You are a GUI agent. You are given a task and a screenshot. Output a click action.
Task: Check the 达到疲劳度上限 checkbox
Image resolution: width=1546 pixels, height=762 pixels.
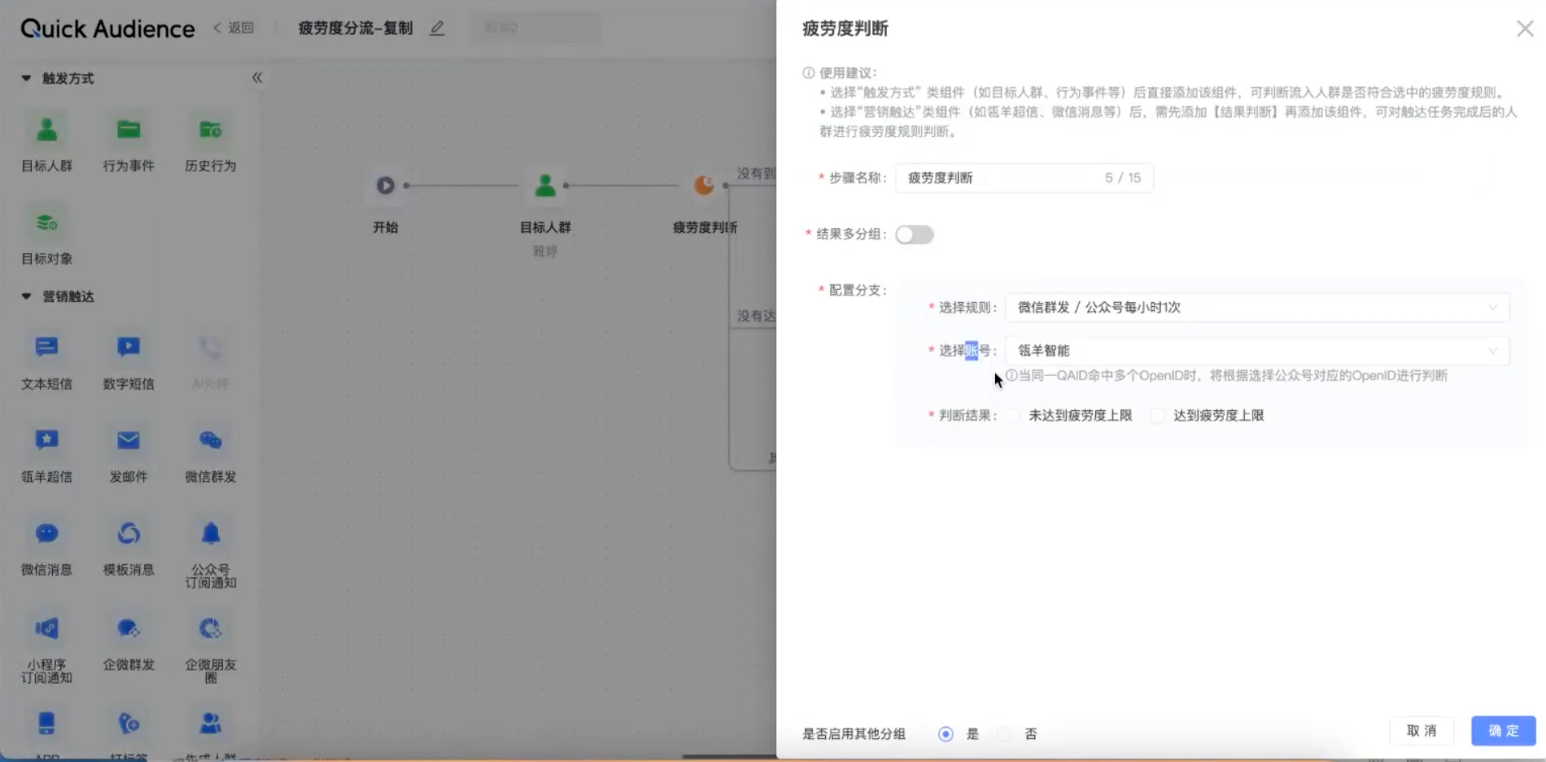tap(1157, 415)
